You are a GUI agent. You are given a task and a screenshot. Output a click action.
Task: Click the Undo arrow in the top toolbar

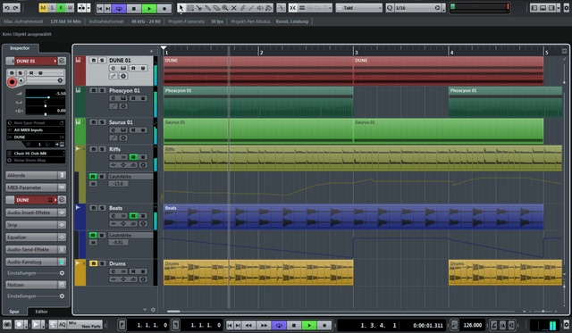pyautogui.click(x=7, y=8)
